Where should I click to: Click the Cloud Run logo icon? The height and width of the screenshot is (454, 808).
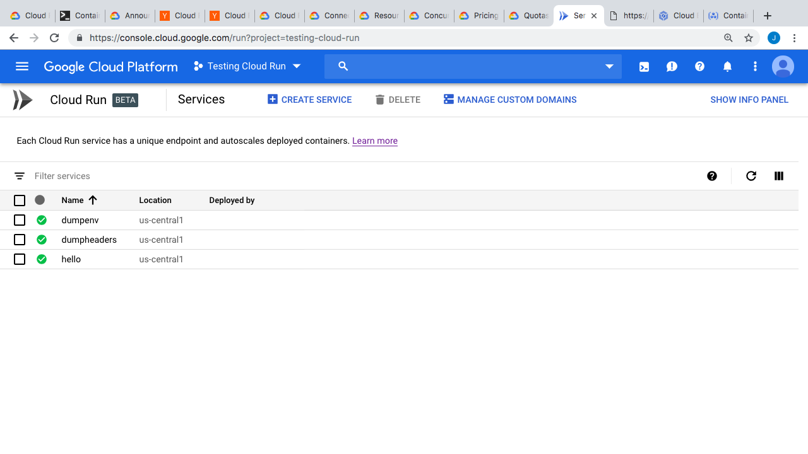(x=22, y=100)
